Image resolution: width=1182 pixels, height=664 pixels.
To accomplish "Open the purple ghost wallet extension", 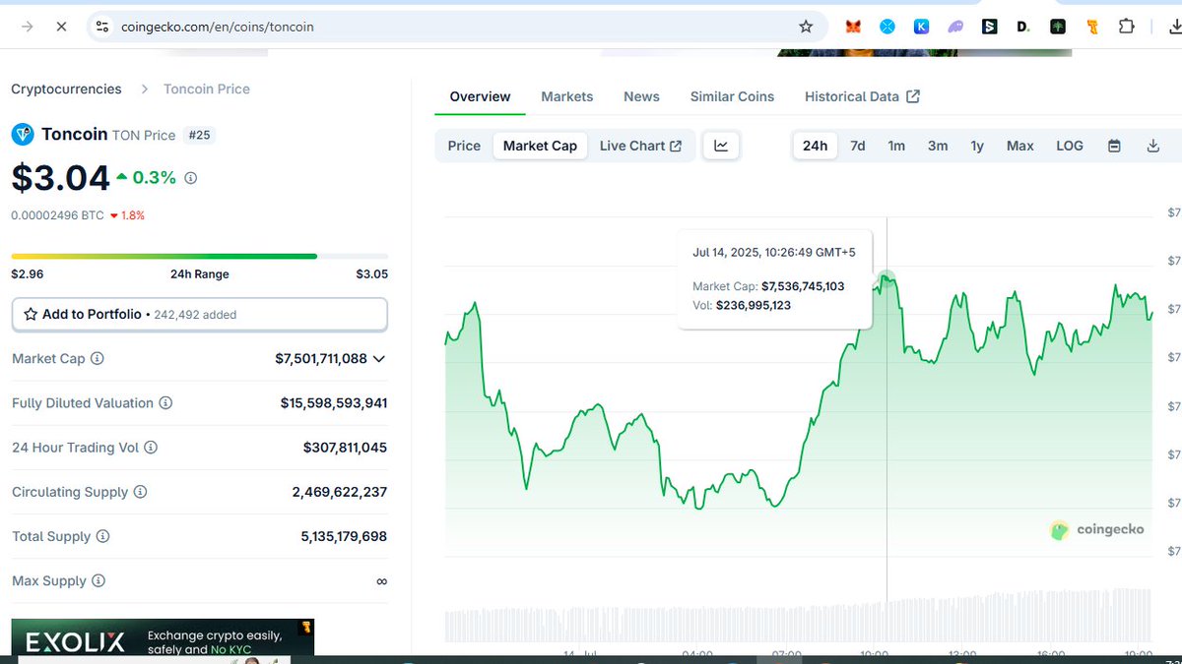I will pyautogui.click(x=955, y=27).
